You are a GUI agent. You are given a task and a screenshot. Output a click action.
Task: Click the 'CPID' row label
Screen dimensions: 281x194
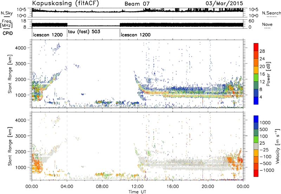[8, 33]
